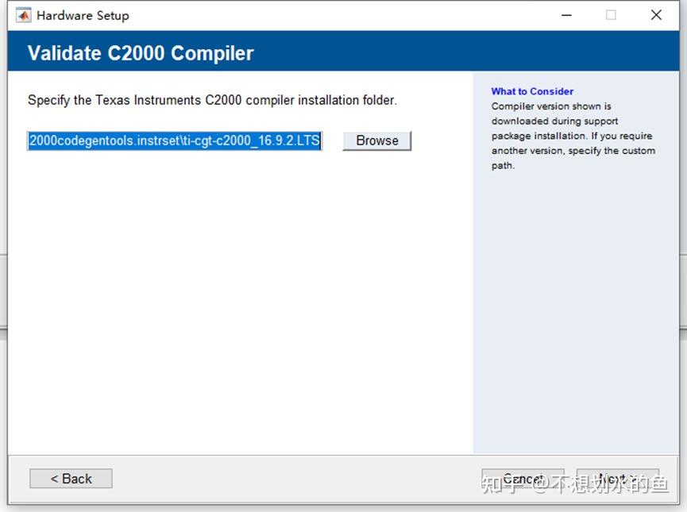Click the Browse button
This screenshot has height=512, width=687.
point(376,141)
